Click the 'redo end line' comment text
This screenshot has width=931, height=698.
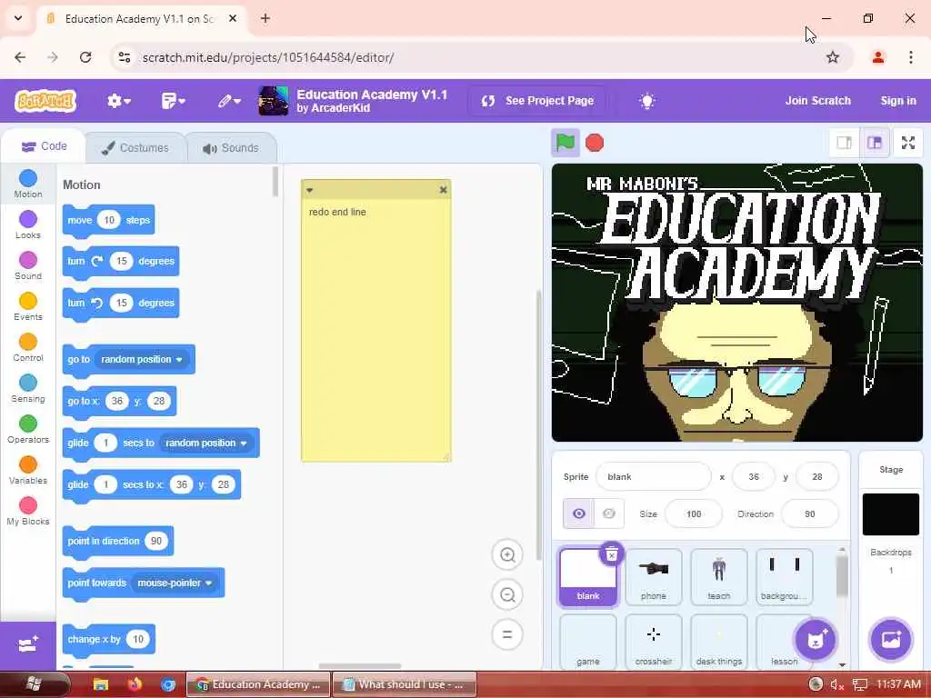click(337, 212)
